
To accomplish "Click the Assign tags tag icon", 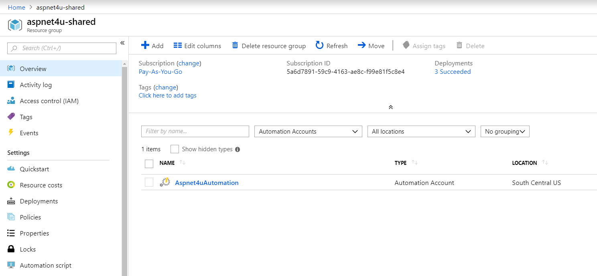I will [x=406, y=45].
